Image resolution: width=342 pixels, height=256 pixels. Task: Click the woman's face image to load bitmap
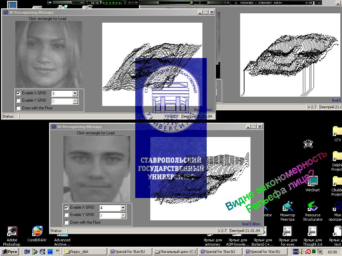coord(49,54)
